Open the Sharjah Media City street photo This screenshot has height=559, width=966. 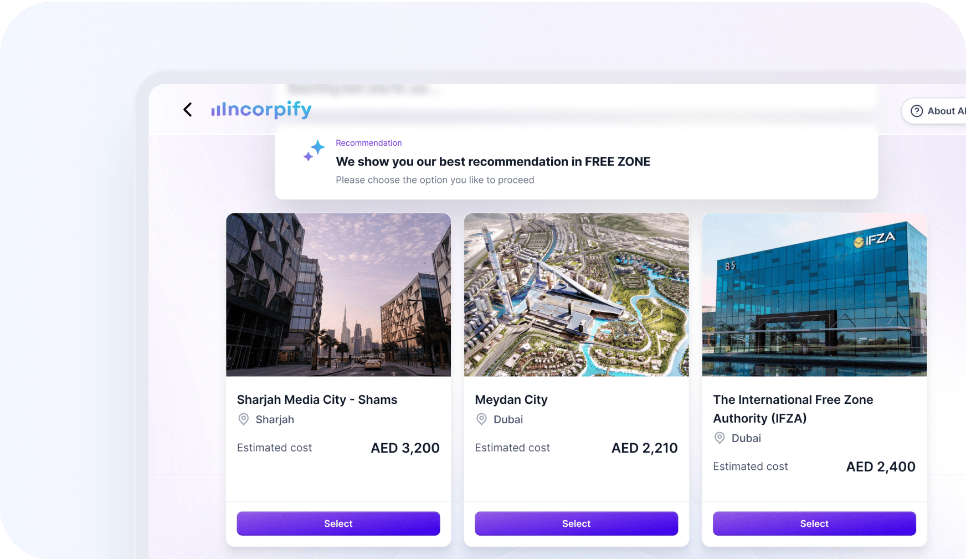click(338, 295)
